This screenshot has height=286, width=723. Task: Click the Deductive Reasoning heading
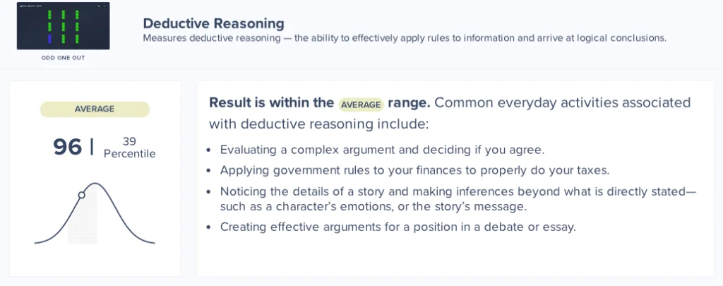pyautogui.click(x=213, y=24)
